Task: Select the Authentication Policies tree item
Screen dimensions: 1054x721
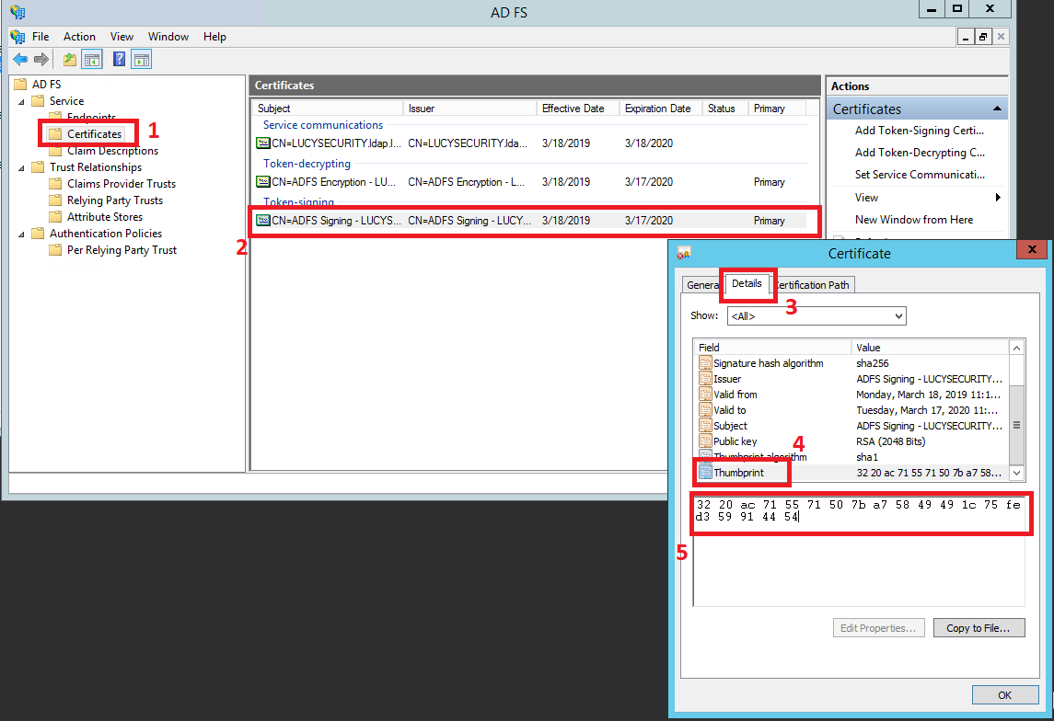Action: coord(106,233)
